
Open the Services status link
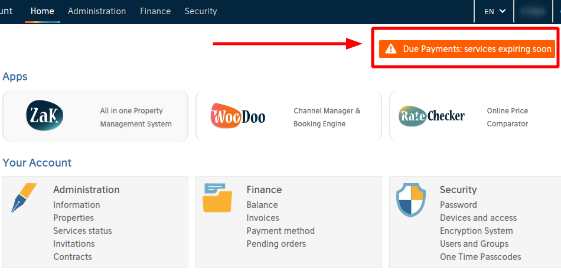click(x=83, y=231)
